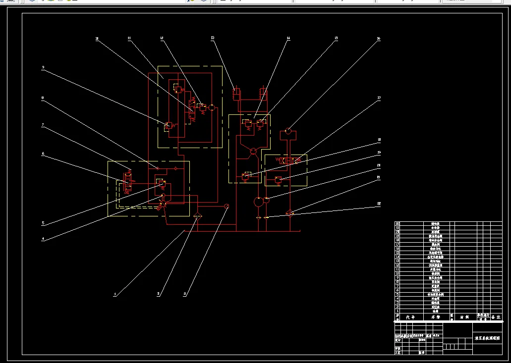Click callout number 17 right of the schematic

pos(379,98)
